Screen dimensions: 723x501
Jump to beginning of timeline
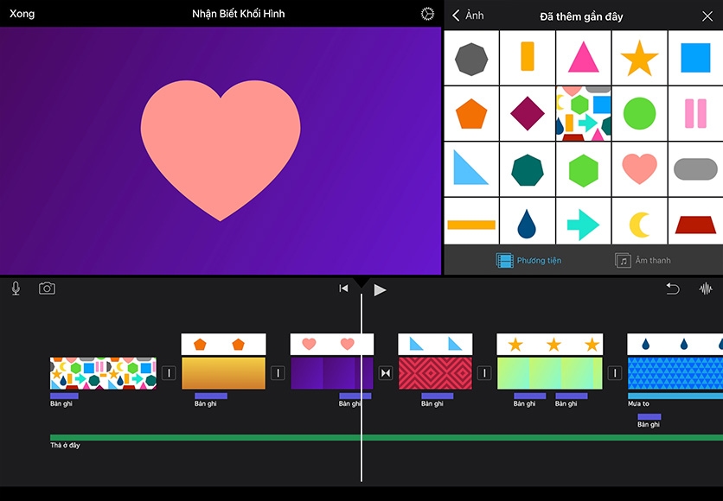[x=343, y=289]
